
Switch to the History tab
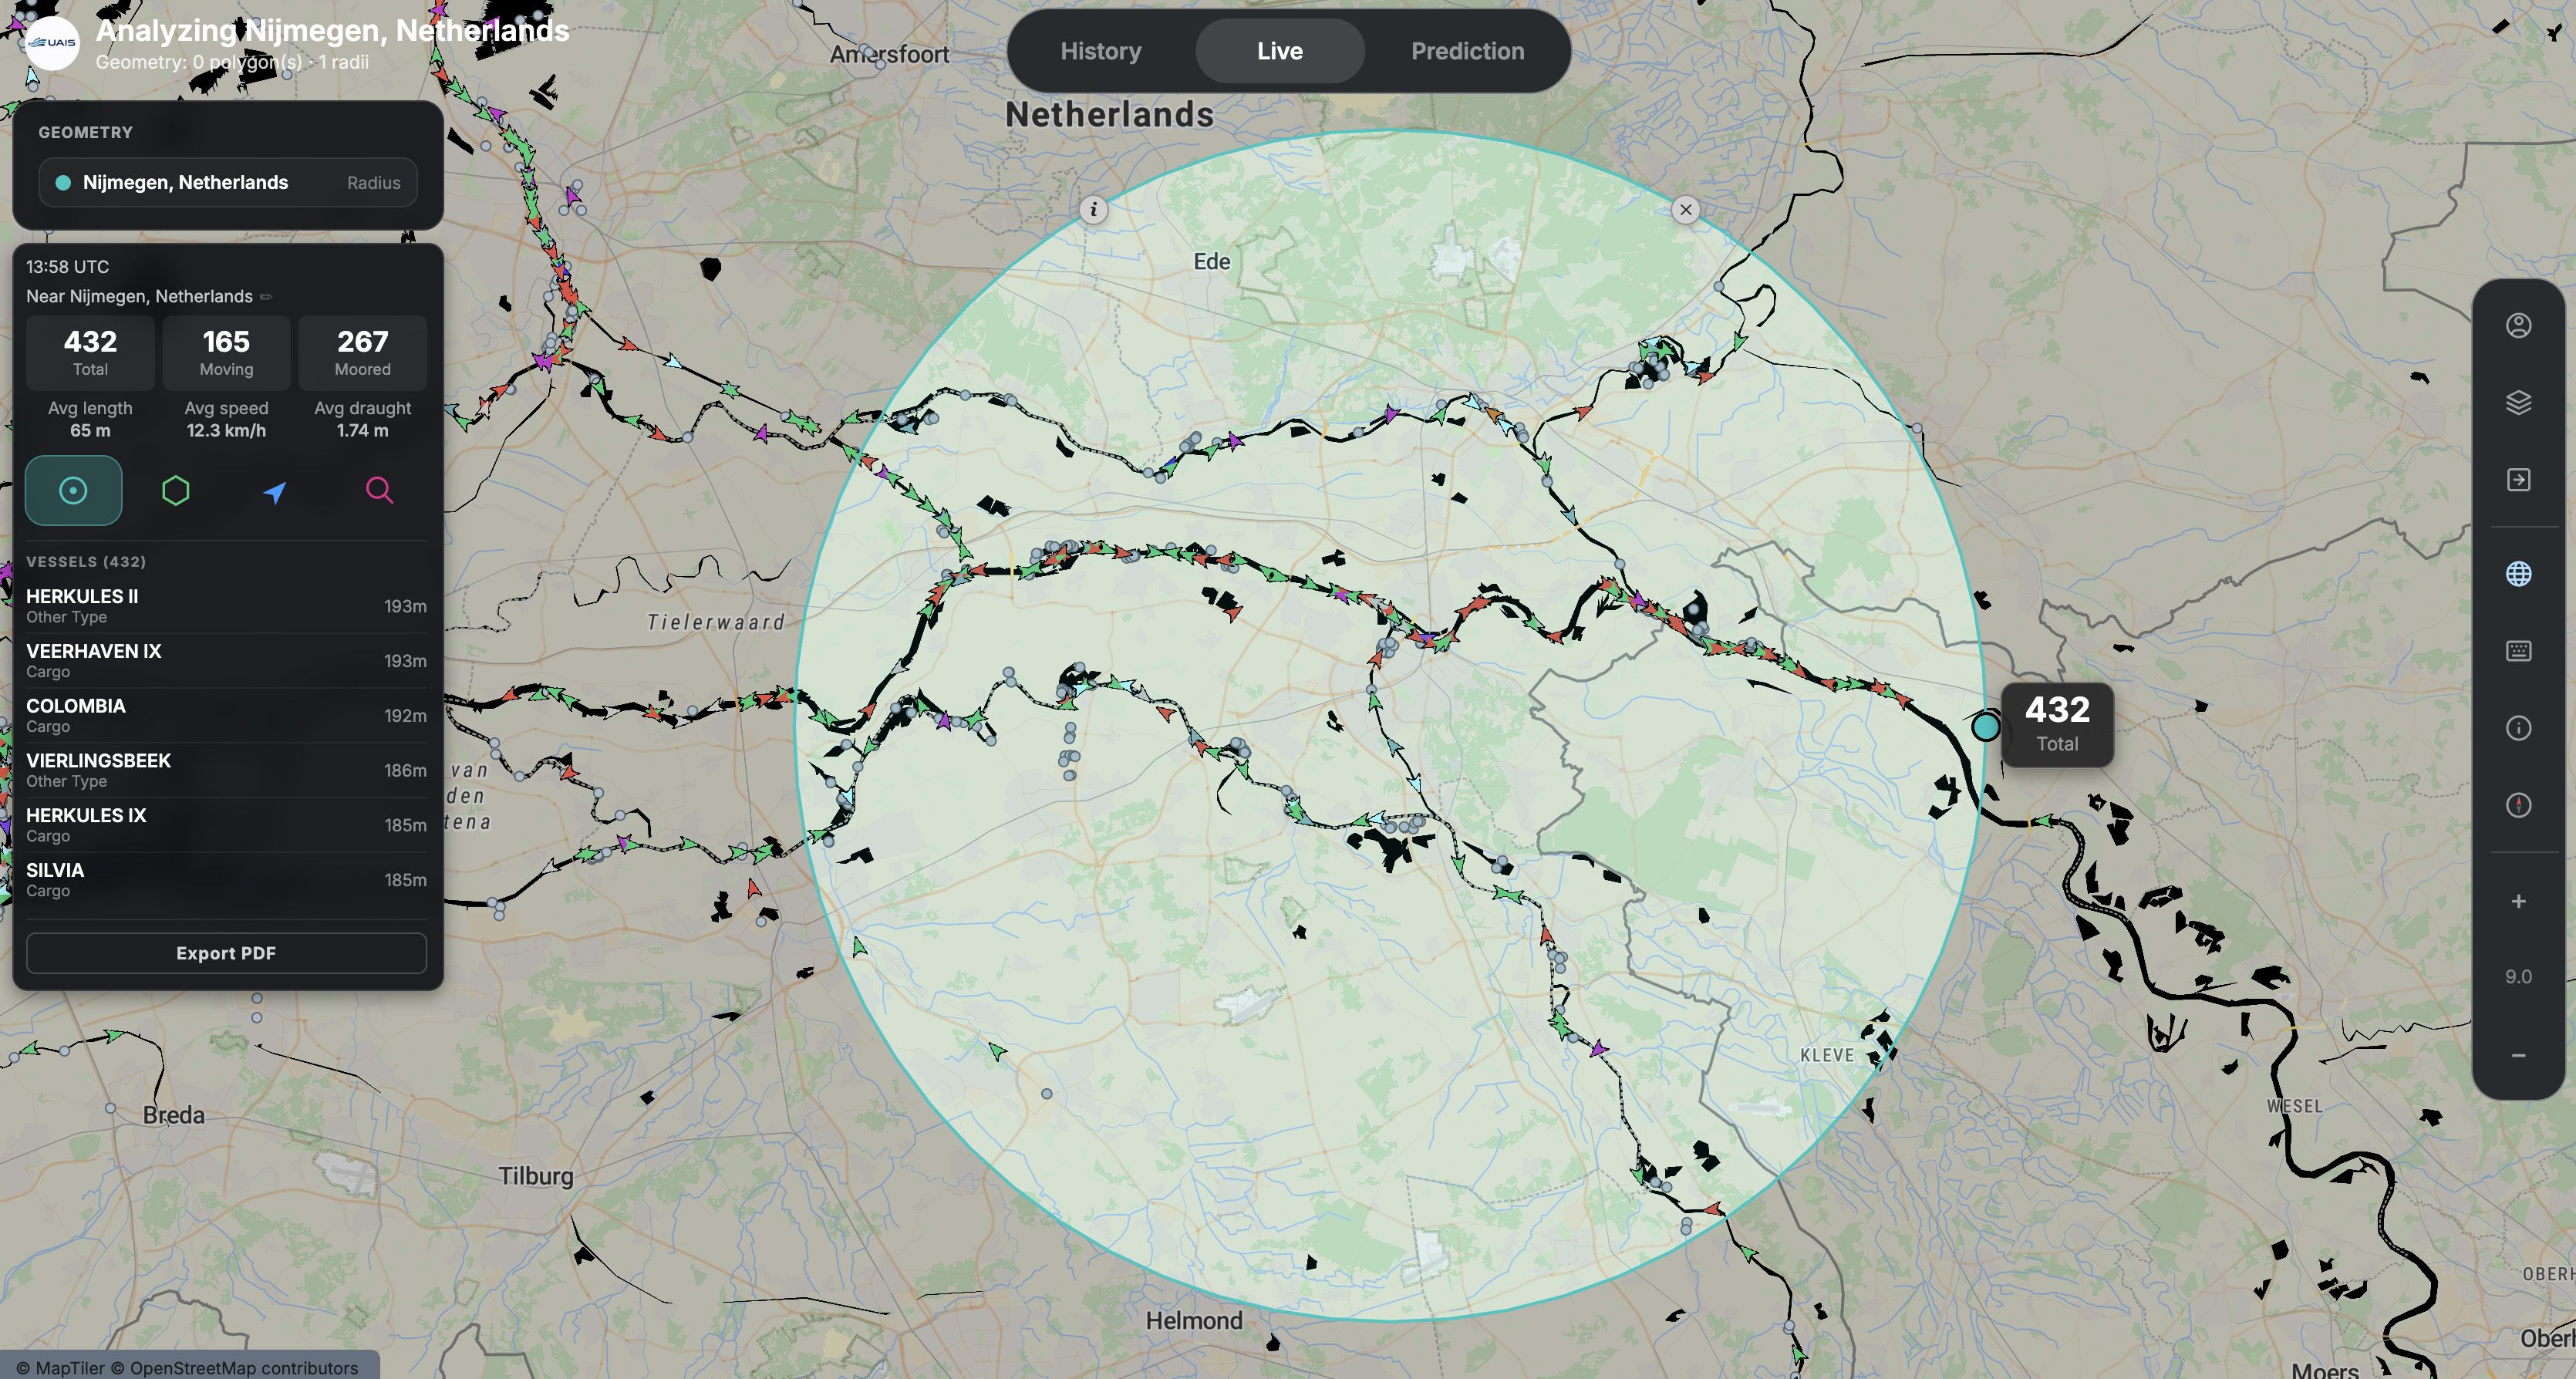click(x=1100, y=51)
